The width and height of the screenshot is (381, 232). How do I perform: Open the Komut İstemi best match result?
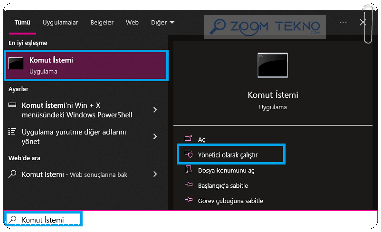[x=86, y=65]
